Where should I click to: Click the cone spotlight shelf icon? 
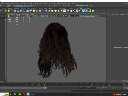click(59, 11)
